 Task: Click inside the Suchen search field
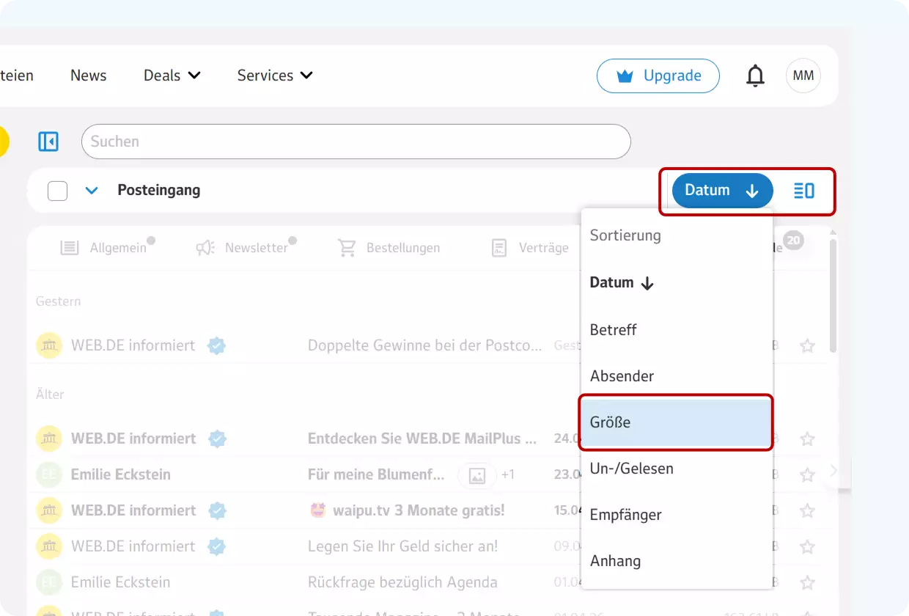tap(293, 141)
